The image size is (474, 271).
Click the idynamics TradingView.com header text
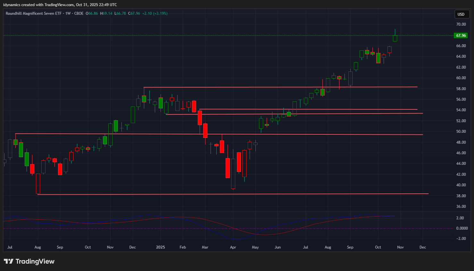60,5
